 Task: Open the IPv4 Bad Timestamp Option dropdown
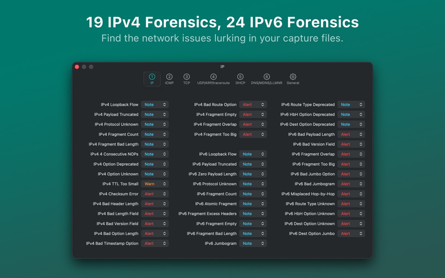pos(155,243)
